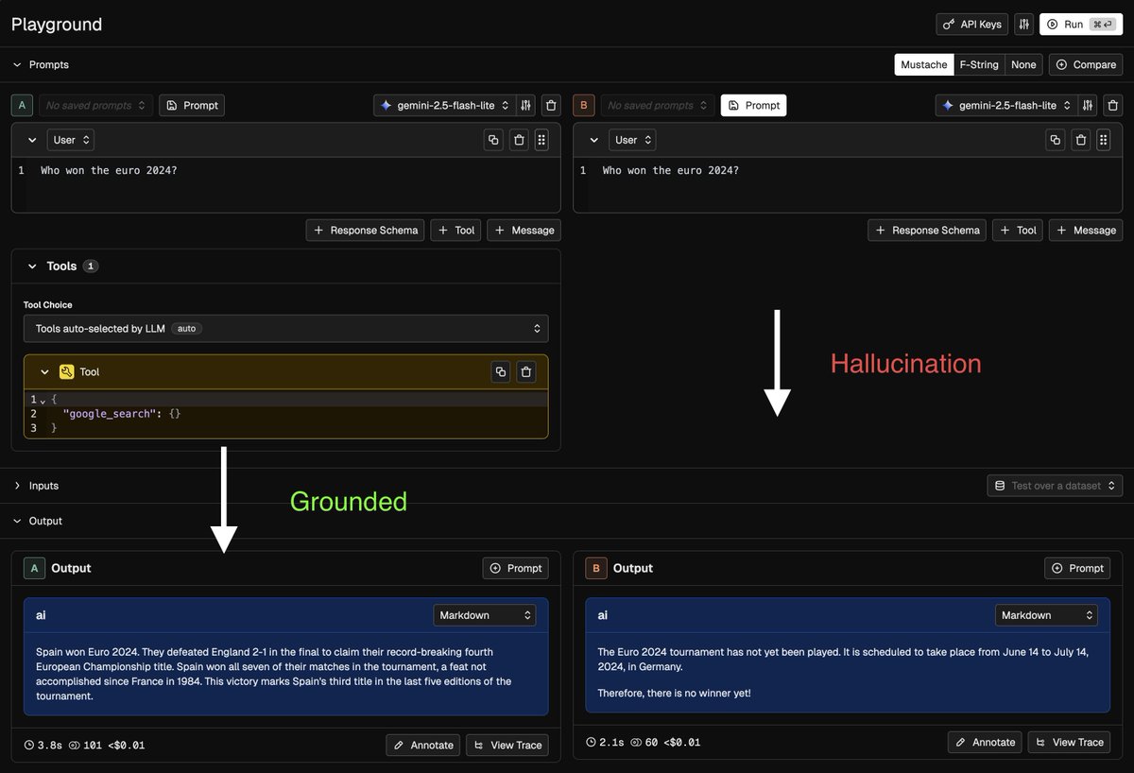Image resolution: width=1134 pixels, height=773 pixels.
Task: Collapse prompt B User message
Action: pyautogui.click(x=593, y=140)
